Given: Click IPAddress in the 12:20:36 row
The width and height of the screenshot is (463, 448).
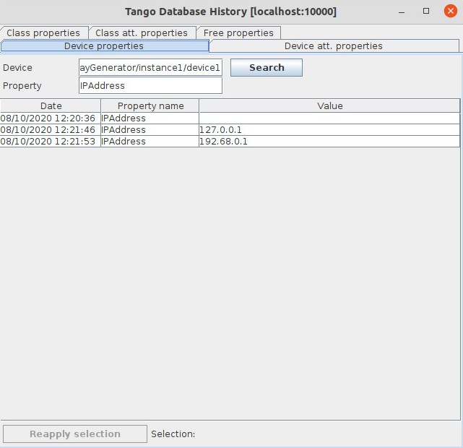Looking at the screenshot, I should coord(150,119).
